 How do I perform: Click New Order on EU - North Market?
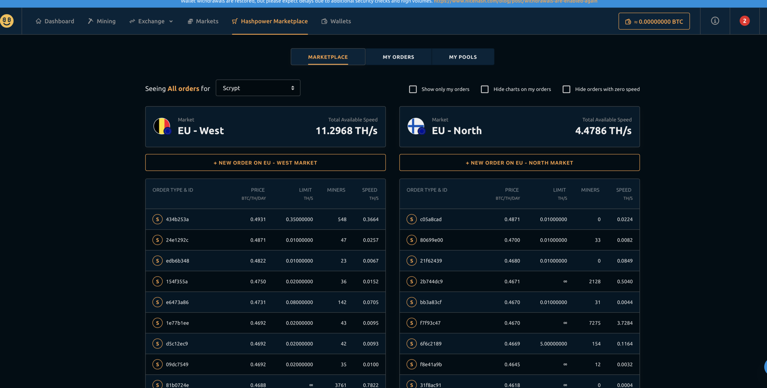click(x=519, y=163)
